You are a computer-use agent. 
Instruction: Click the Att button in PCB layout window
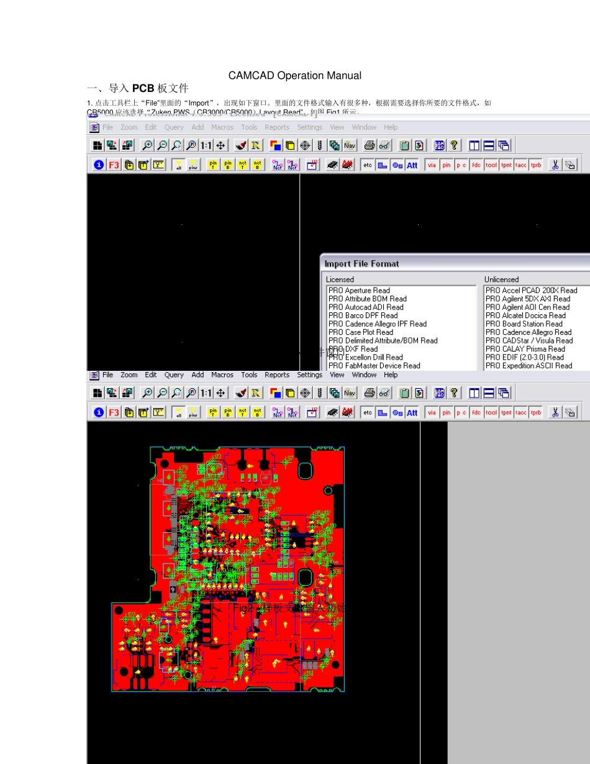412,412
